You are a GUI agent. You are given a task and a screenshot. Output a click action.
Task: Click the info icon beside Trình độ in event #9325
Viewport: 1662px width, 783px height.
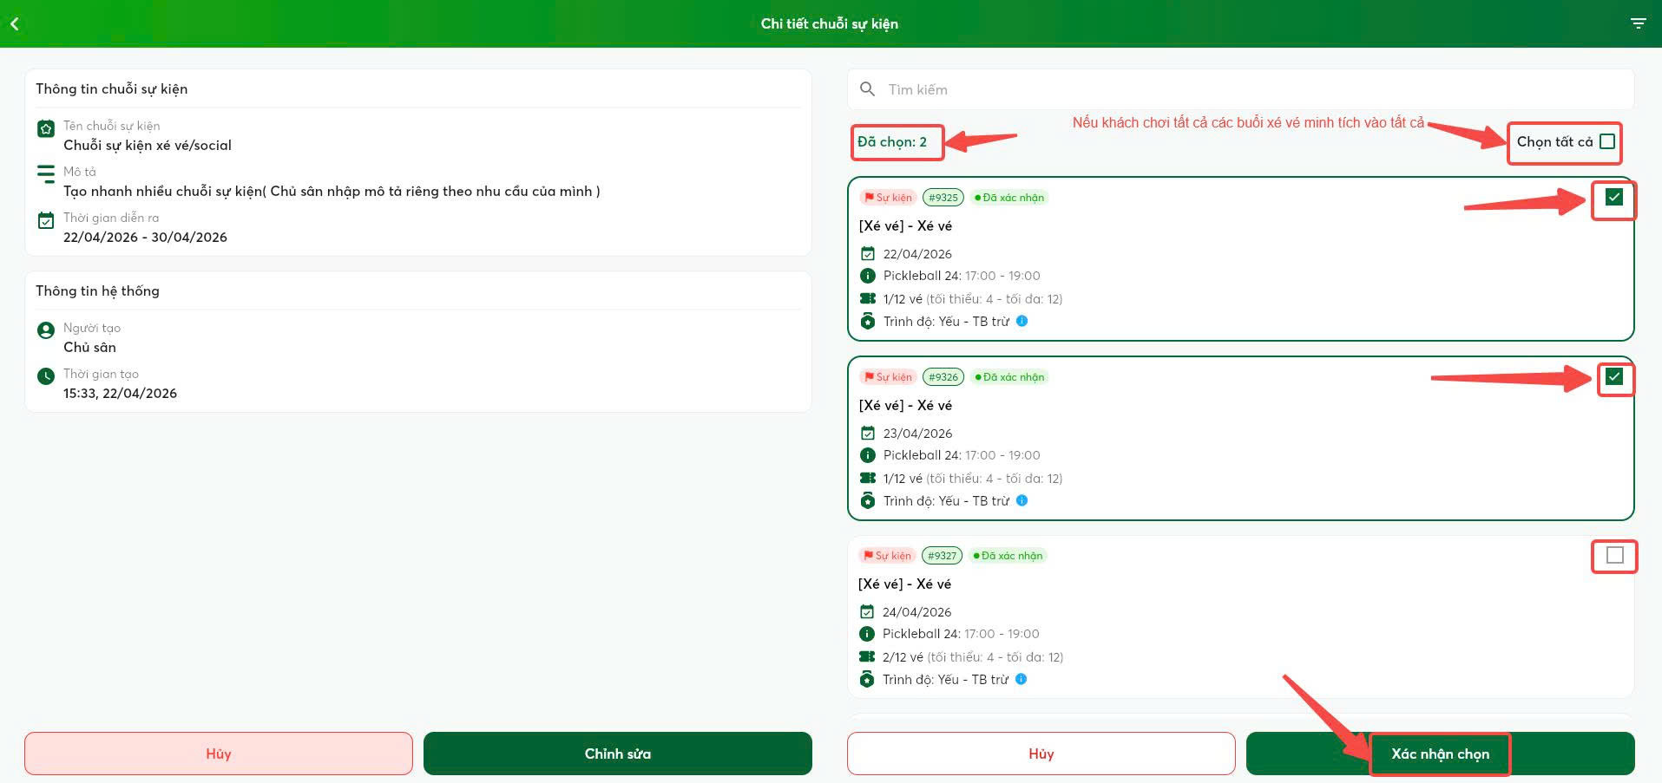(x=1022, y=321)
